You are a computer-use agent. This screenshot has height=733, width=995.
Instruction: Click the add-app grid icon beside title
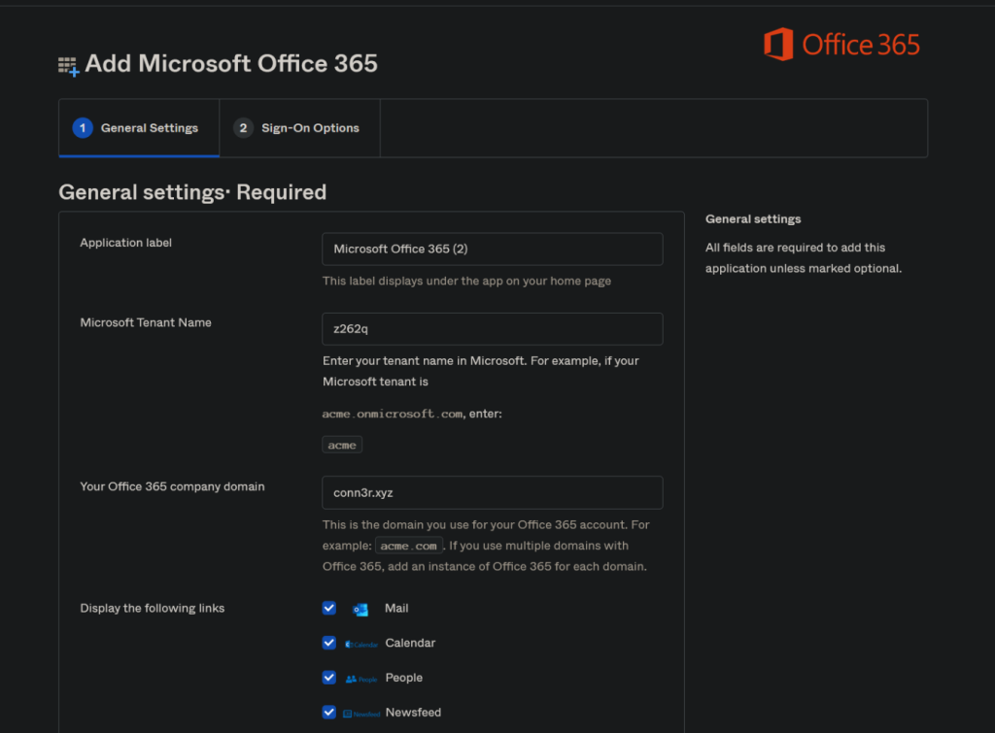[x=67, y=66]
